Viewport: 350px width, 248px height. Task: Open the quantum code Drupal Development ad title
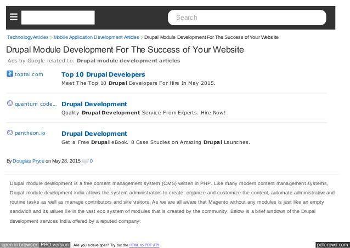tap(94, 104)
